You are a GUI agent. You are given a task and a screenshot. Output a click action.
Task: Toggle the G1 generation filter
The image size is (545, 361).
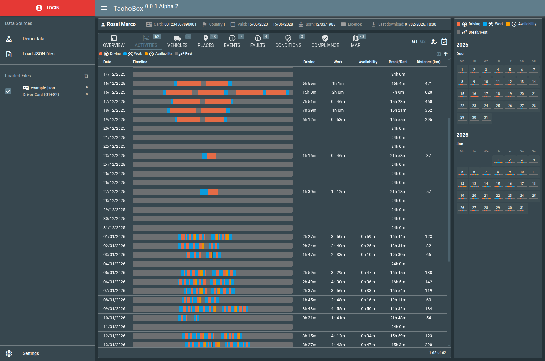click(414, 41)
